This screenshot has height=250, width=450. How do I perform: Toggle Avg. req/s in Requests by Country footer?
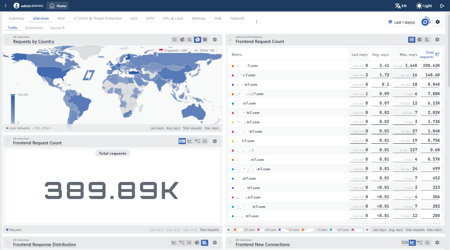(x=173, y=128)
